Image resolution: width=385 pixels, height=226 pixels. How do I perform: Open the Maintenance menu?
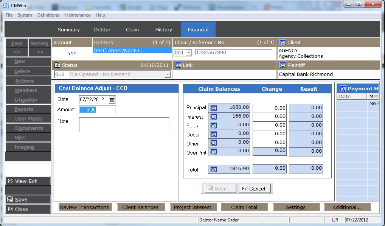click(x=77, y=15)
